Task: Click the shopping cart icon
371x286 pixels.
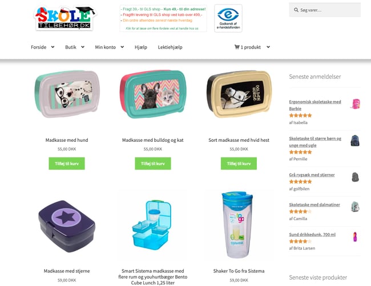Action: point(237,47)
